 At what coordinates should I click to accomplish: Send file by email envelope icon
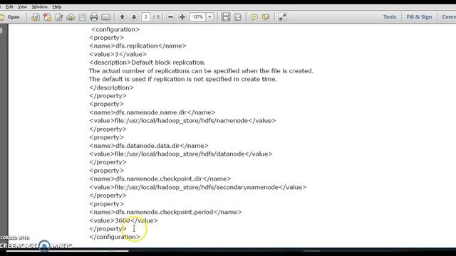(106, 17)
